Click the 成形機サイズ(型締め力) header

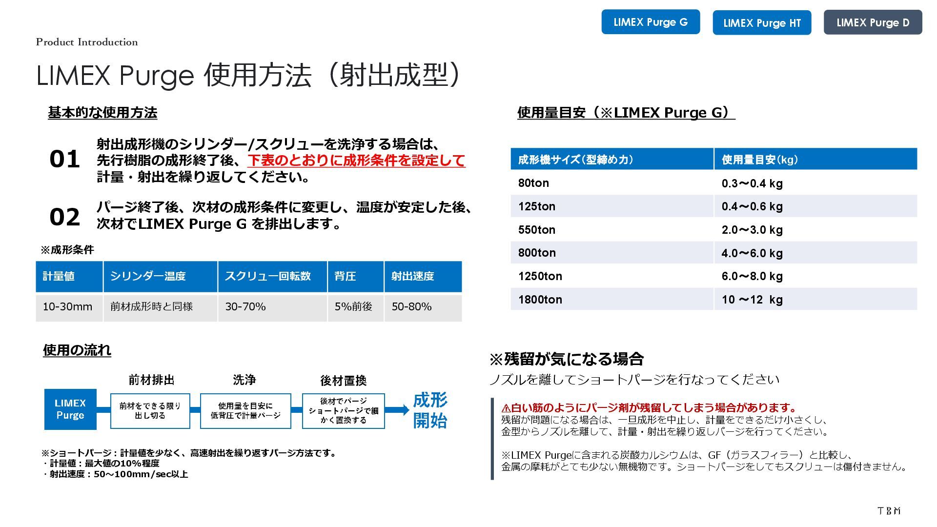coord(612,159)
